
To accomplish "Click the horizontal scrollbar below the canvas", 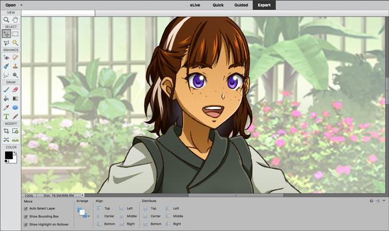I will click(x=236, y=195).
